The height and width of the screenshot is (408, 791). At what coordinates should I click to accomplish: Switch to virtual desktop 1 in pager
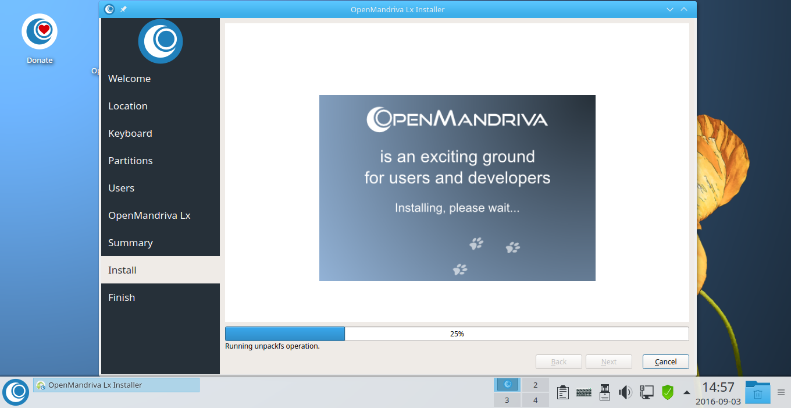tap(507, 385)
